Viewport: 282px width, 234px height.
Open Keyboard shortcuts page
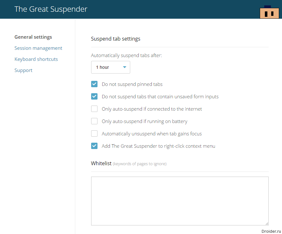pyautogui.click(x=36, y=59)
